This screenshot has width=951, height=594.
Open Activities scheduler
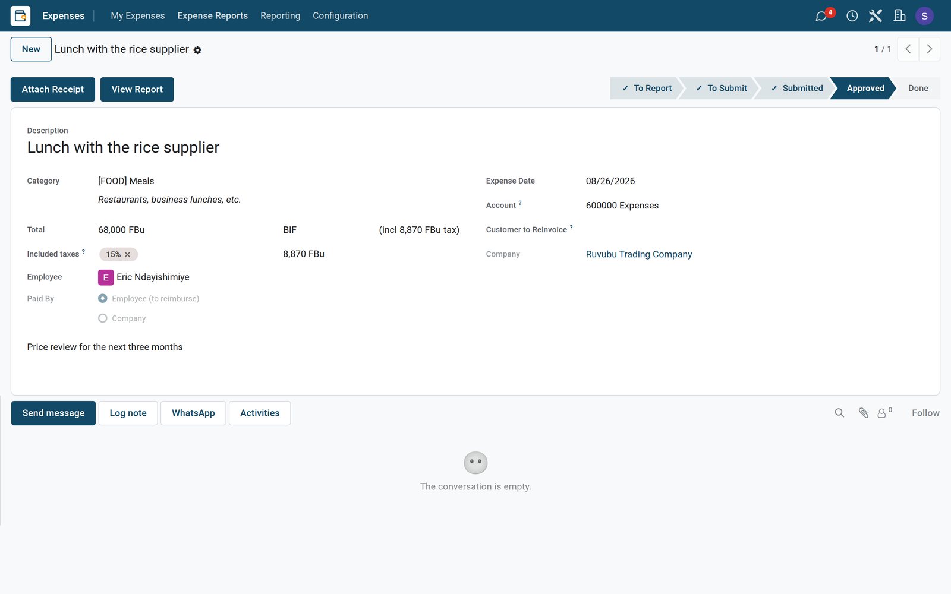[x=260, y=413]
